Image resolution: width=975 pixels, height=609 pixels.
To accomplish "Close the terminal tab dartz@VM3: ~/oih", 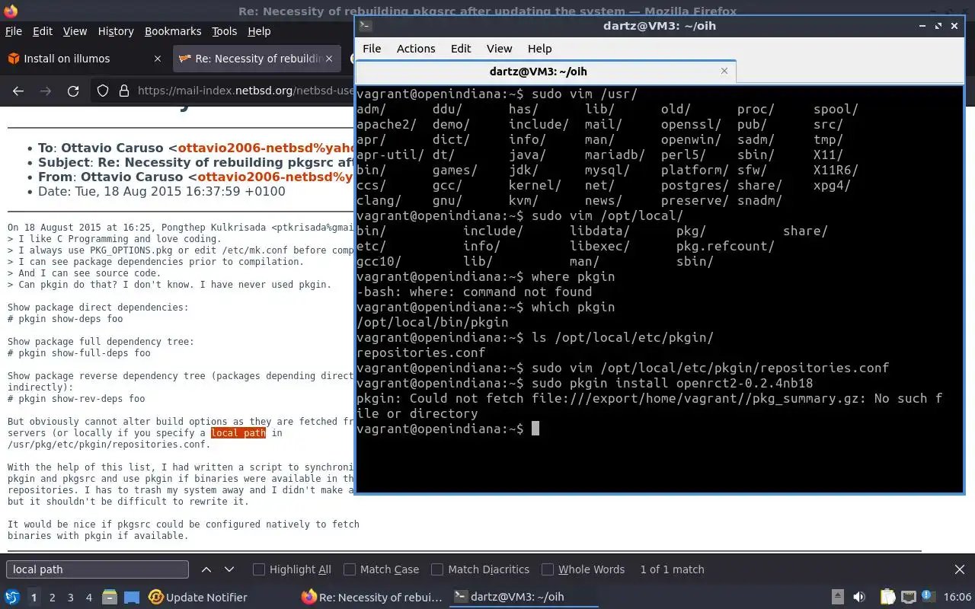I will 724,71.
